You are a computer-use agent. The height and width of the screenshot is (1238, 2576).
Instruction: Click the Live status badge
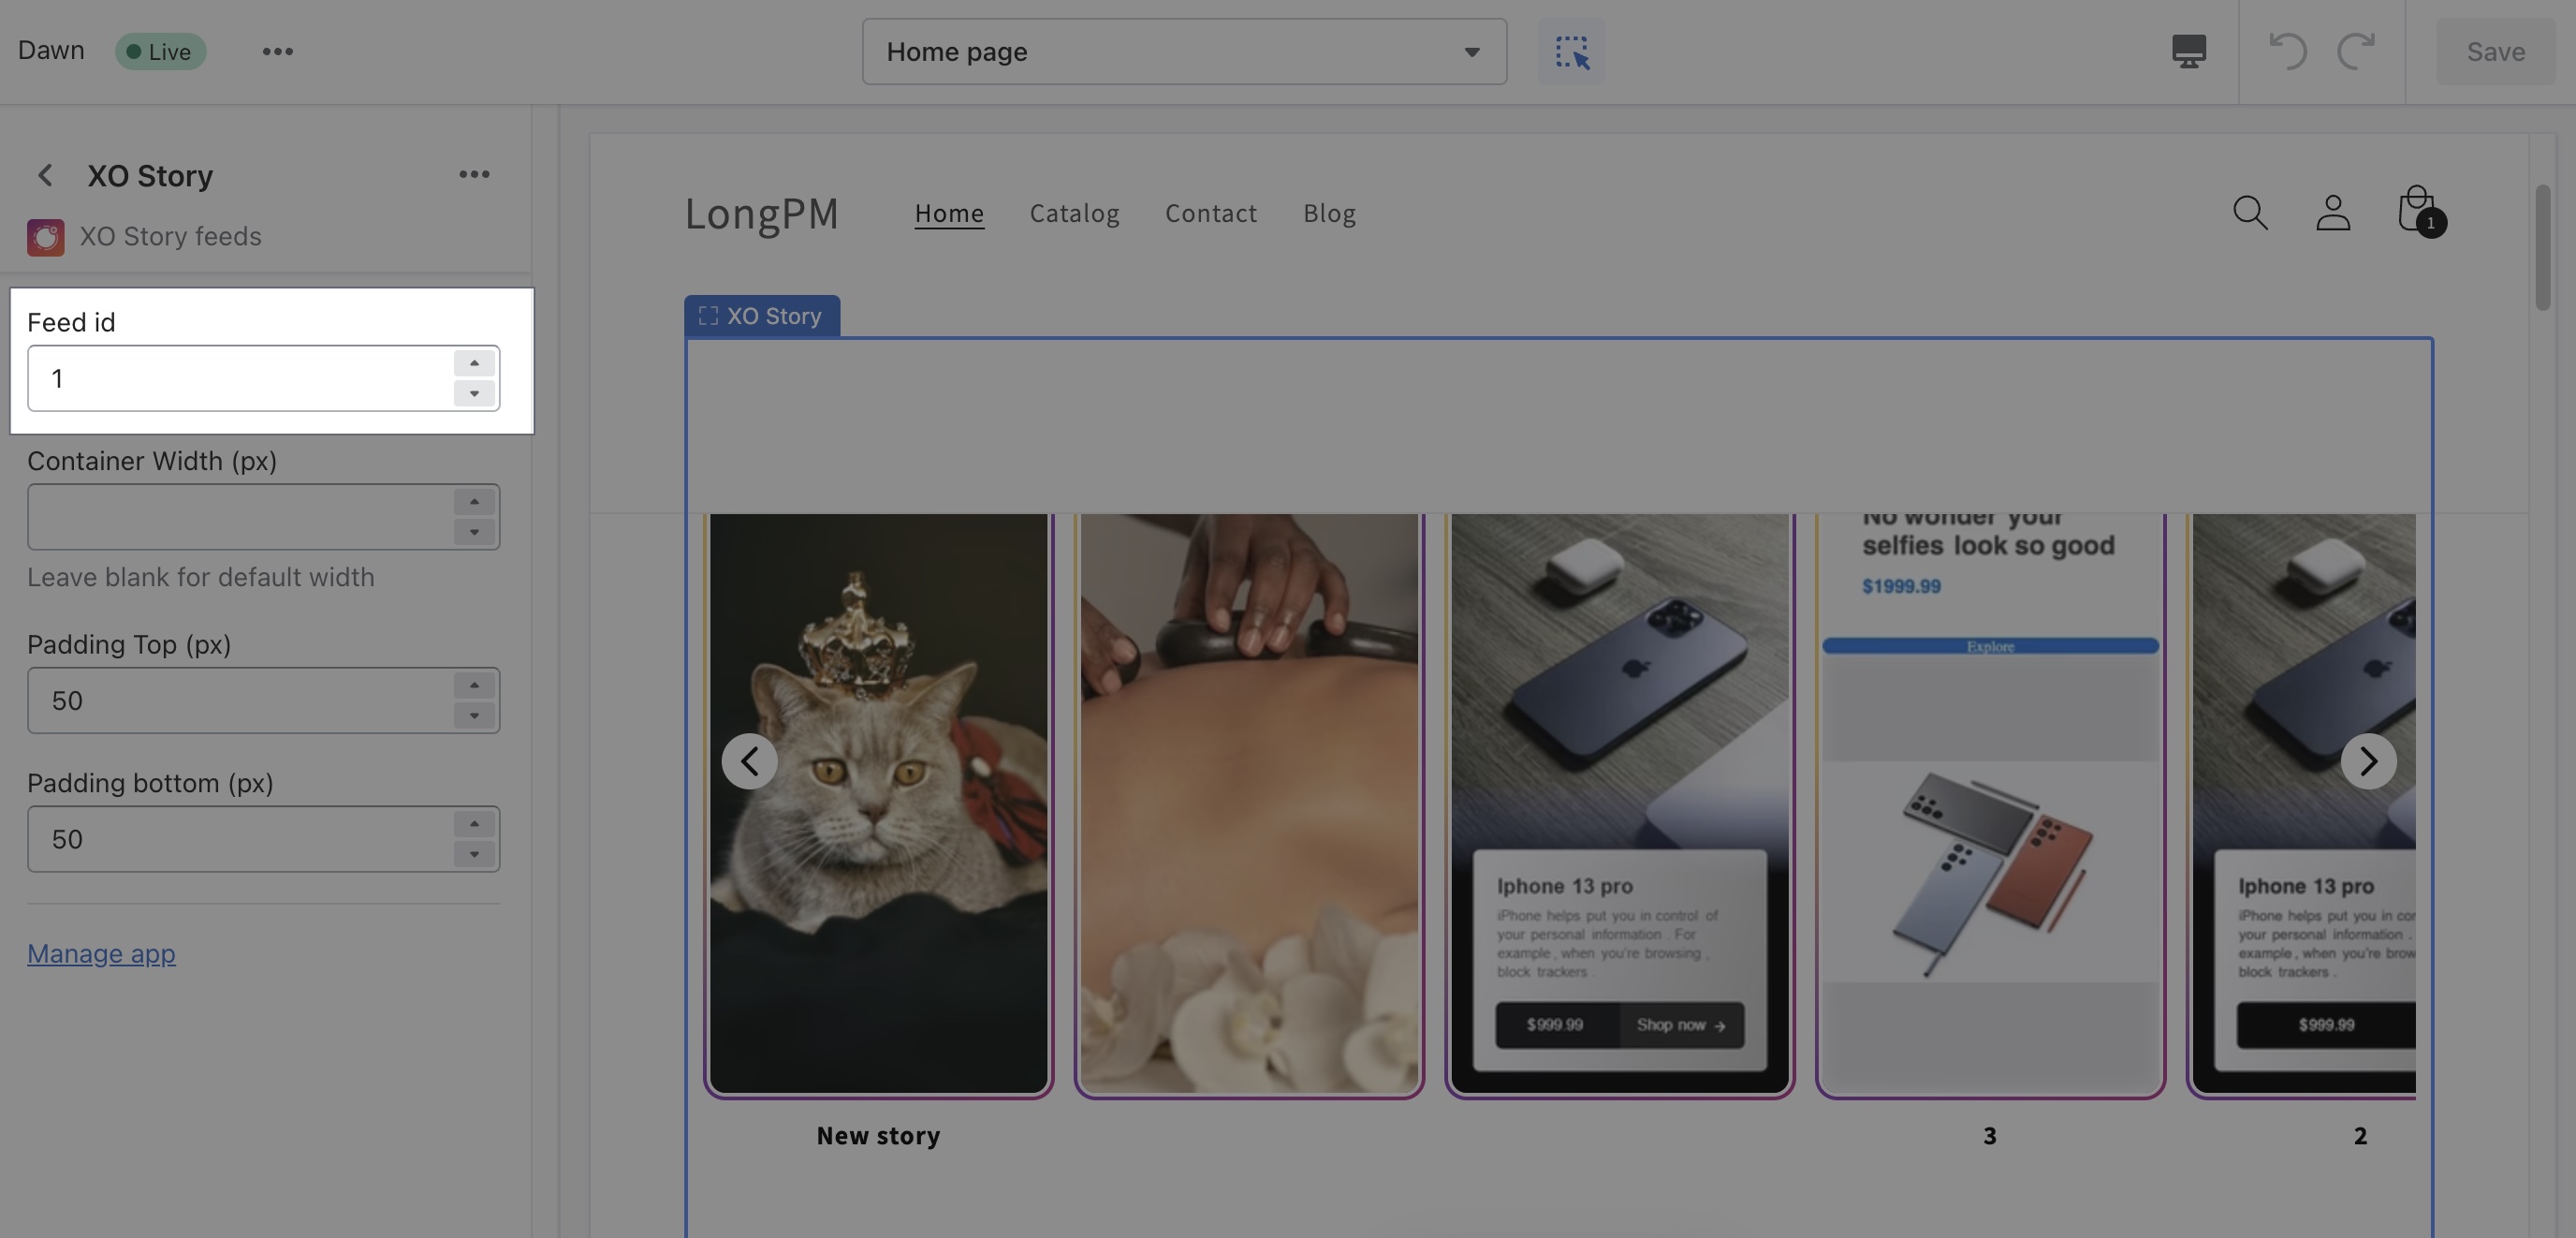[161, 52]
